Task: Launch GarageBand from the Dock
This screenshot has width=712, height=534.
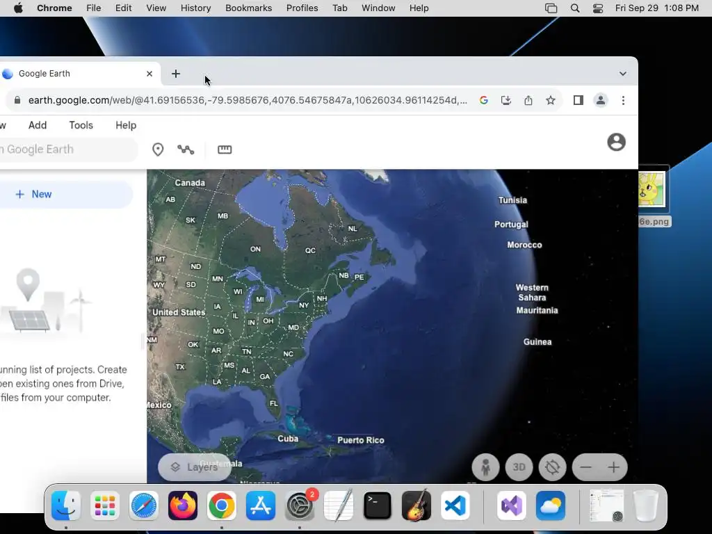Action: tap(416, 505)
